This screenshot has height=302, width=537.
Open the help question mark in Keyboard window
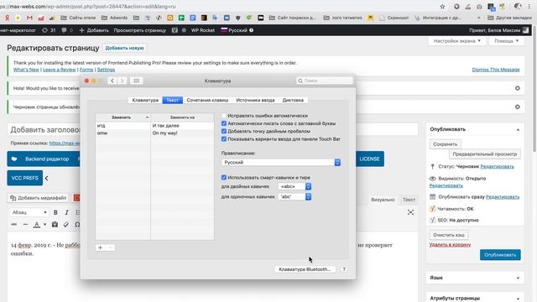tap(344, 269)
